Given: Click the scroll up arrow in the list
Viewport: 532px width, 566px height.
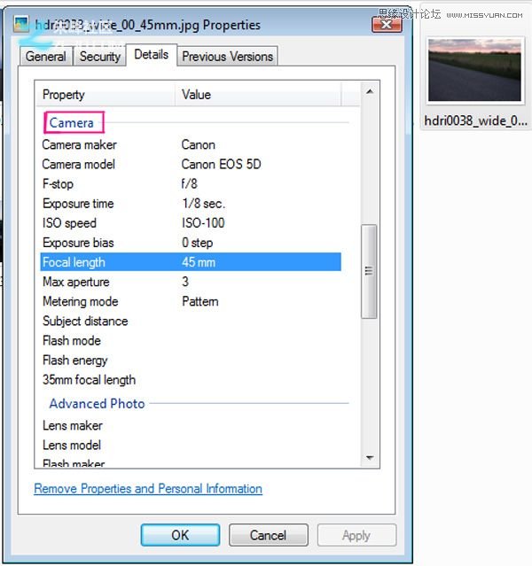Looking at the screenshot, I should (x=370, y=91).
